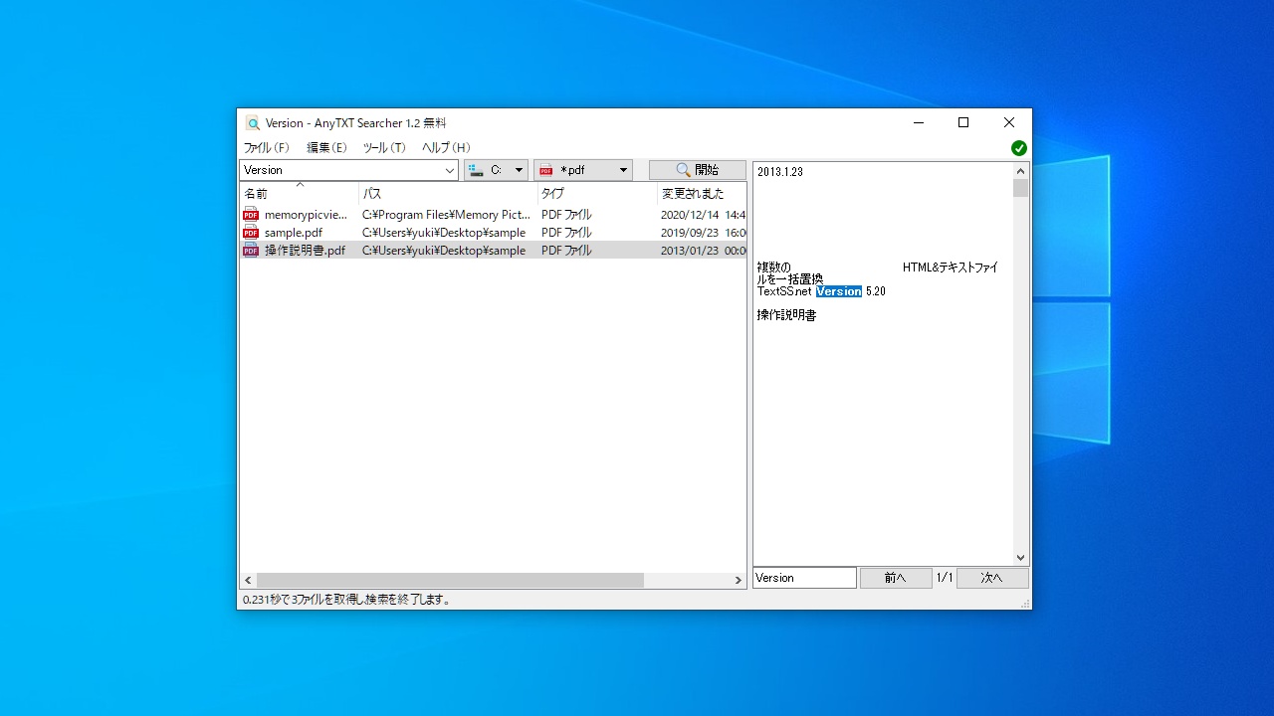Click the 2013.1.23 text in preview

pyautogui.click(x=780, y=172)
